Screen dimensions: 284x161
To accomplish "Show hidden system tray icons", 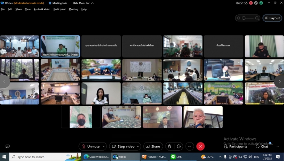I will 220,157.
